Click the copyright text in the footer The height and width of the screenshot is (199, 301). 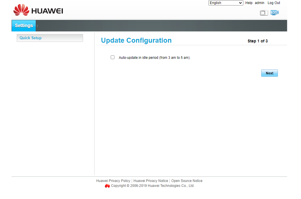[x=153, y=186]
